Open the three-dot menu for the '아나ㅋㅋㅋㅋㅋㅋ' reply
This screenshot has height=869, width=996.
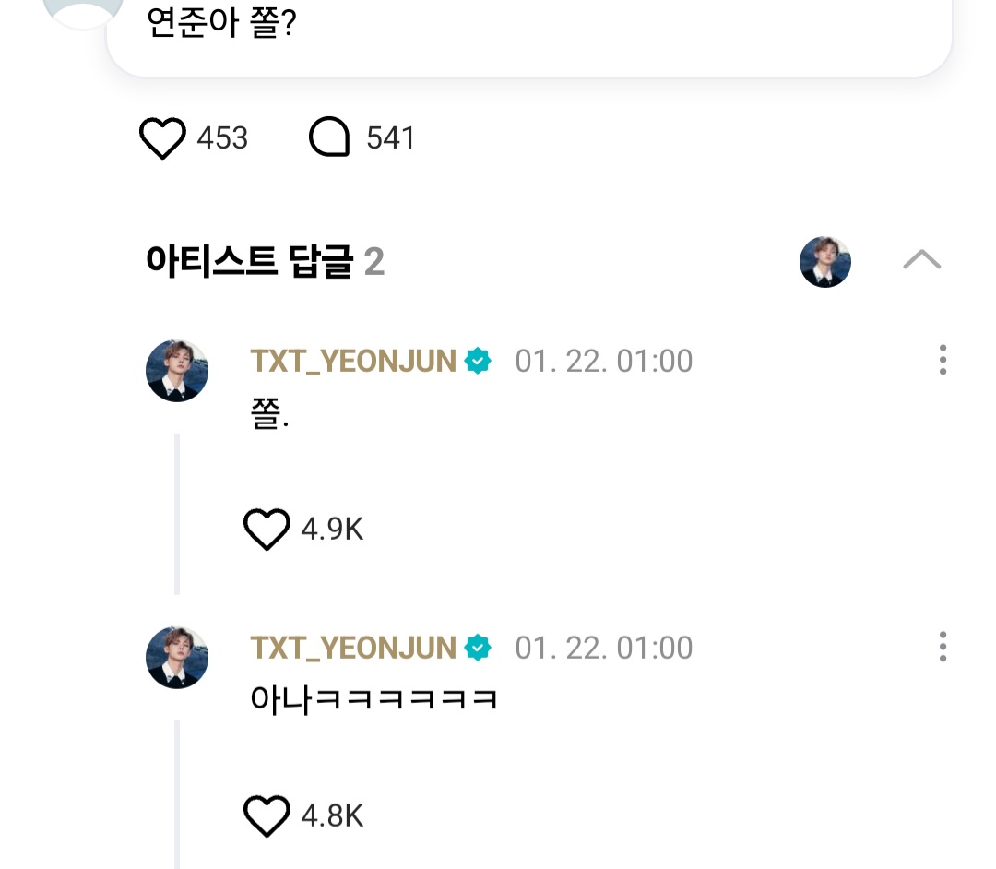943,647
